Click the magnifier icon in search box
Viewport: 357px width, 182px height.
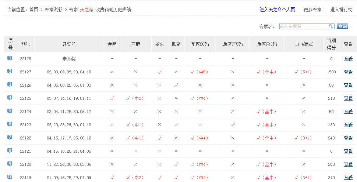[x=331, y=26]
